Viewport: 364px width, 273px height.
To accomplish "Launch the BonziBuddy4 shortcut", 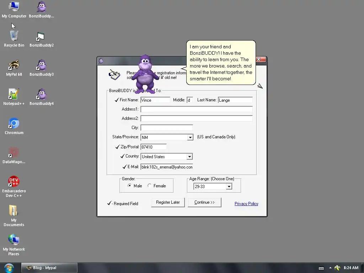I will click(42, 97).
